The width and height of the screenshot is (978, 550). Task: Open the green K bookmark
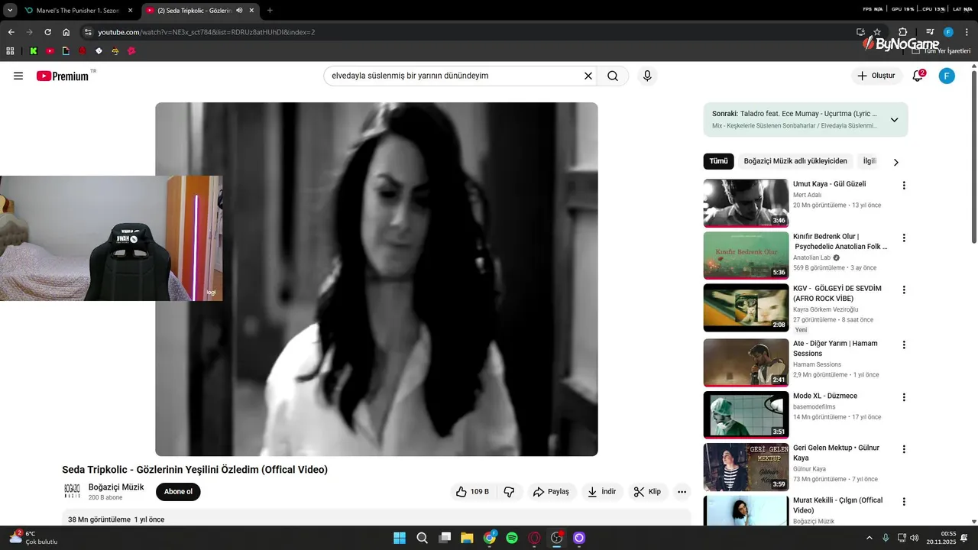(x=34, y=51)
